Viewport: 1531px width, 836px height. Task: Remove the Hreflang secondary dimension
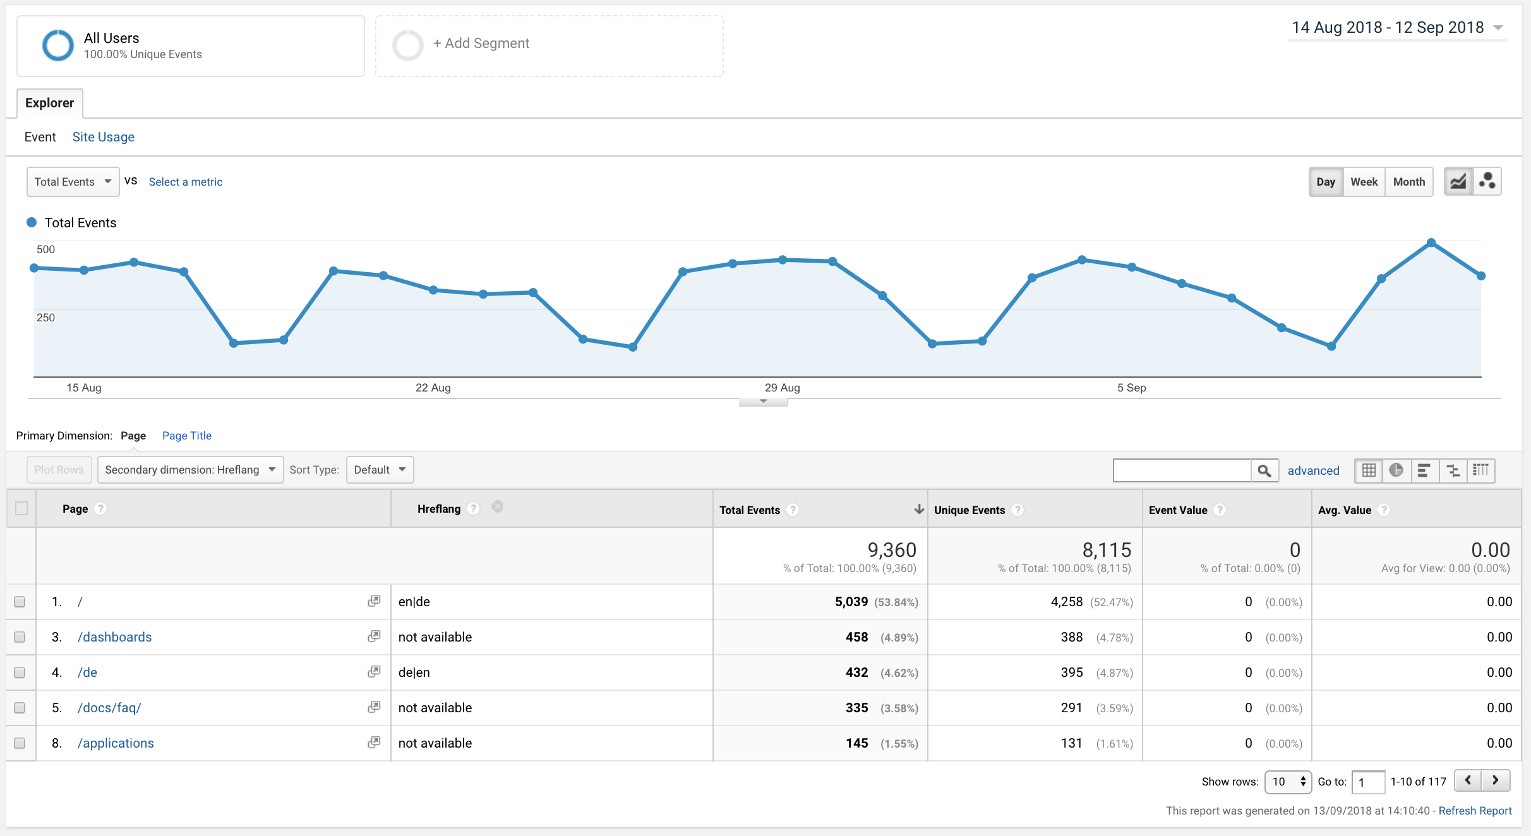click(x=497, y=506)
